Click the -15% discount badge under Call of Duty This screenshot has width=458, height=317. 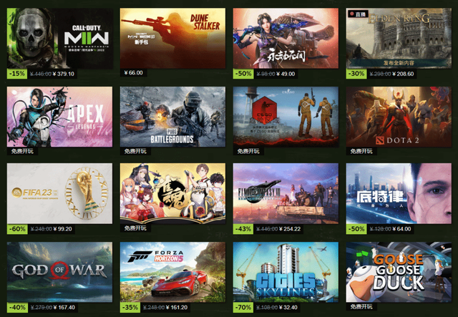[x=17, y=74]
